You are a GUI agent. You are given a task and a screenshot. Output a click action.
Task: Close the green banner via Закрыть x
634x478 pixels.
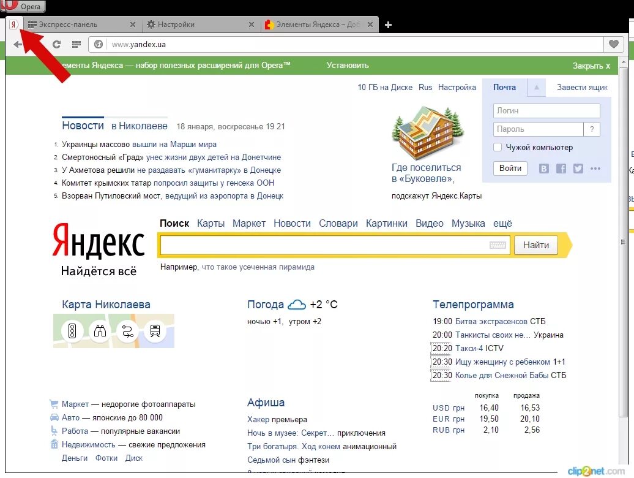[x=591, y=66]
